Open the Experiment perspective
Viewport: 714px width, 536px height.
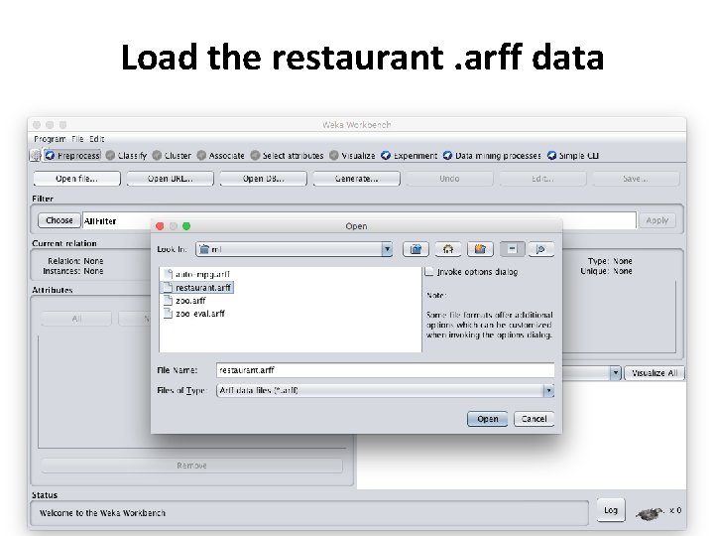tap(409, 156)
